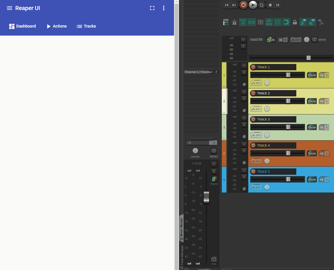
Task: Open the three-dot overflow menu in Reaper UI
Action: pyautogui.click(x=164, y=8)
